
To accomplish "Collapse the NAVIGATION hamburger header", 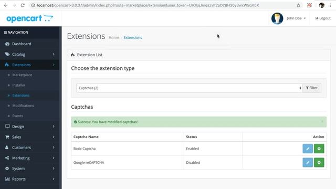I will tap(16, 33).
